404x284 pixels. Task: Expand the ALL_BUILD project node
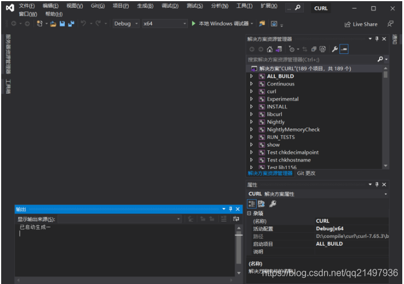(x=252, y=76)
